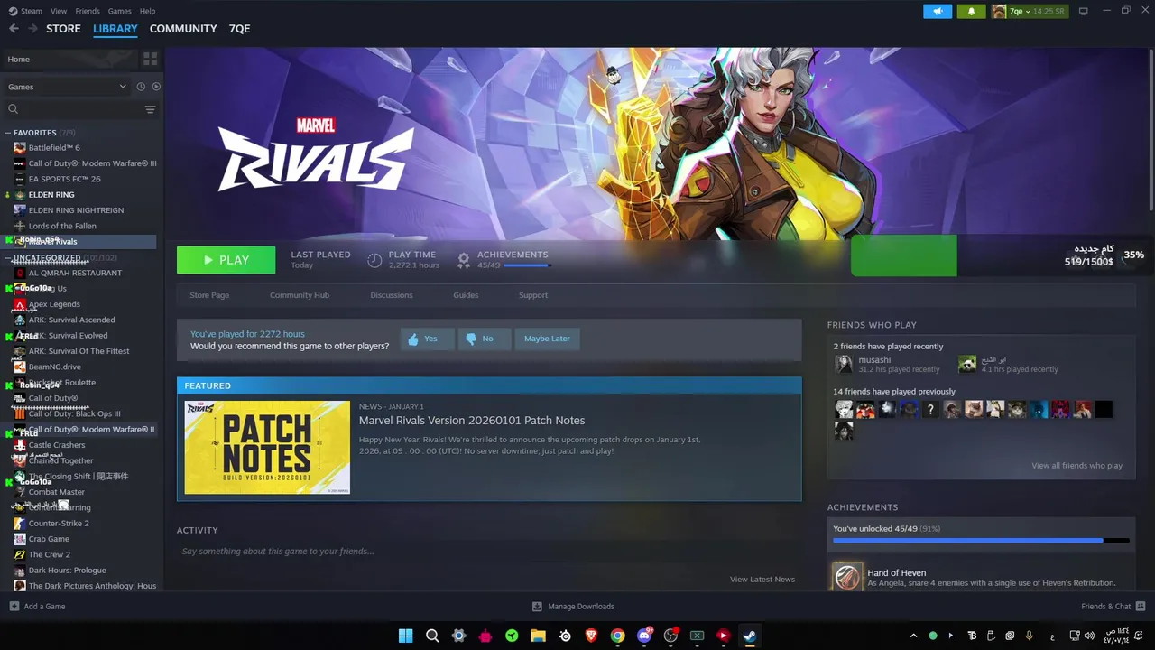The height and width of the screenshot is (650, 1155).
Task: Click the Lords of the Fallen icon
Action: pyautogui.click(x=20, y=226)
